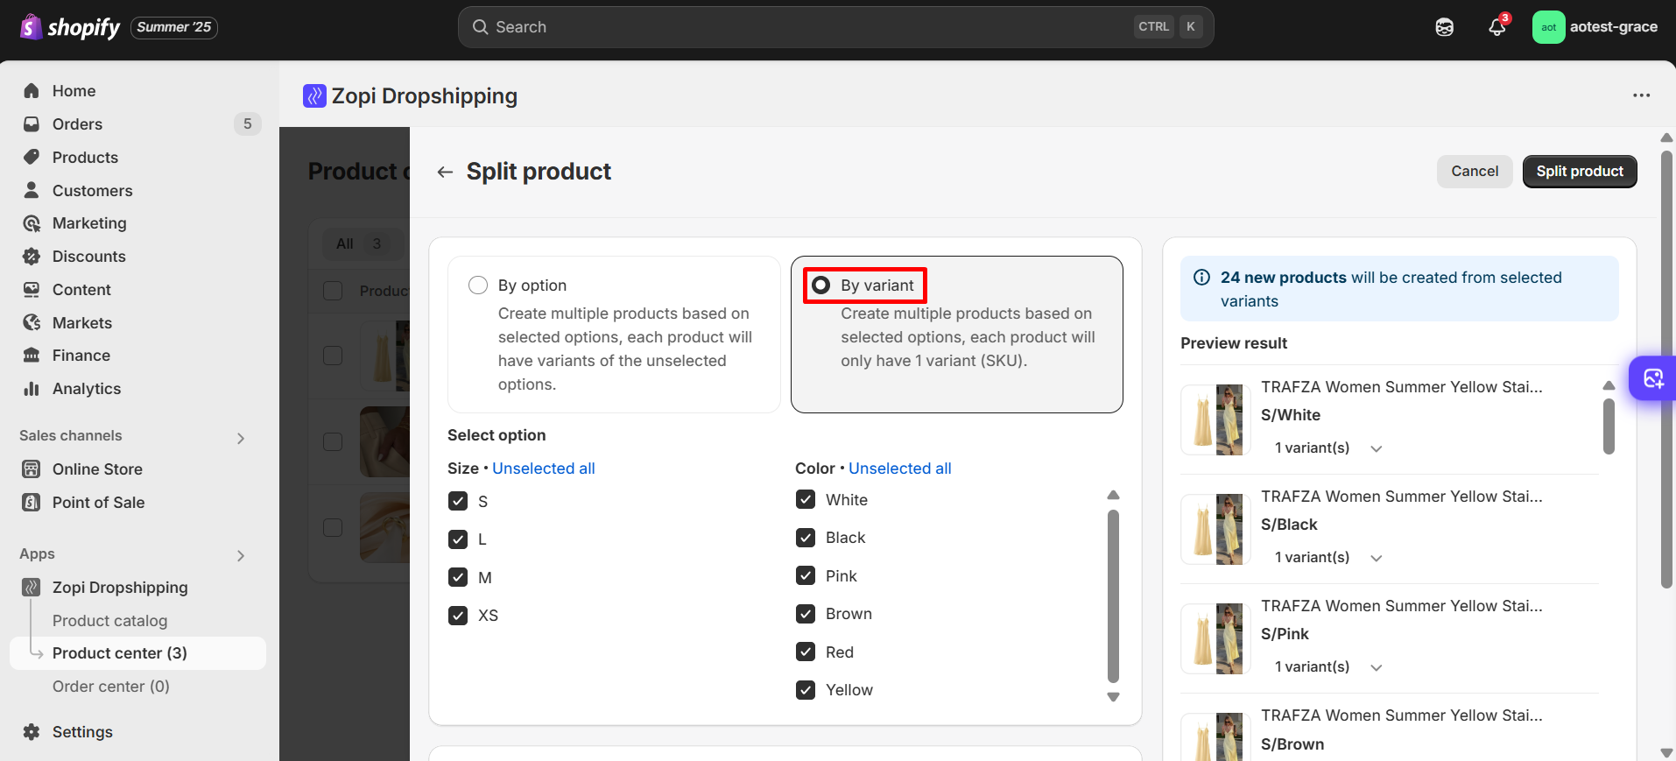Viewport: 1676px width, 761px height.
Task: Click the Marketing target icon
Action: point(32,223)
